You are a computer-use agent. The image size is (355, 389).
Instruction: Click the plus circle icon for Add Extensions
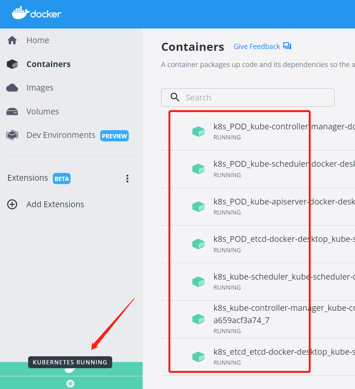pos(12,205)
